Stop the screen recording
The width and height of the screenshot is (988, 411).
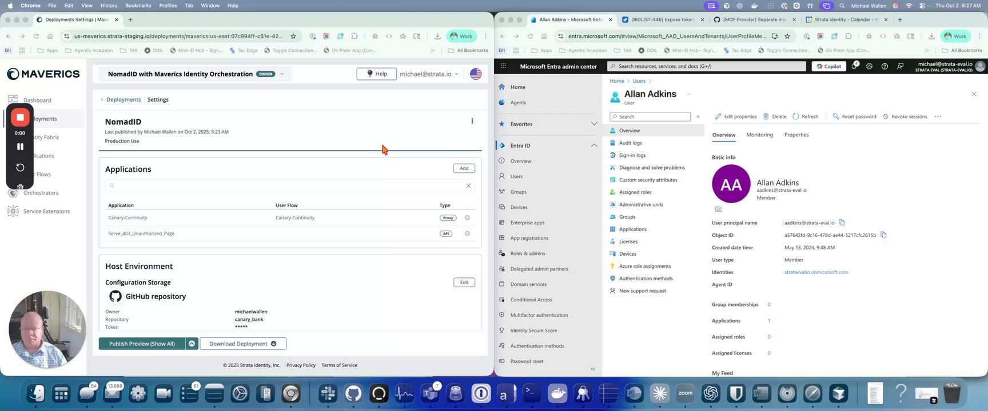tap(20, 117)
